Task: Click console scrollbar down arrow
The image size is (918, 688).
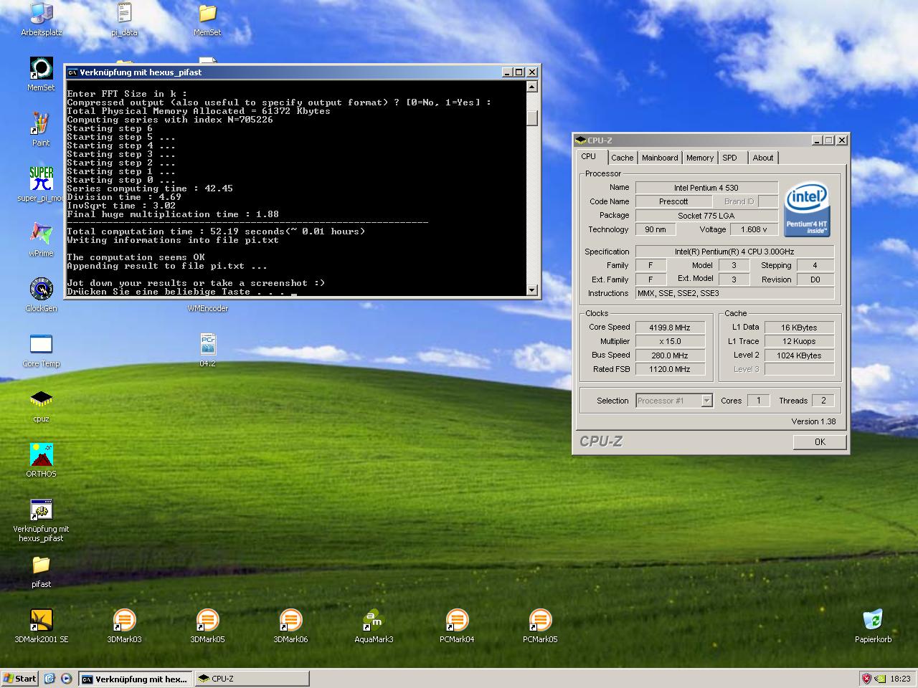Action: (x=532, y=290)
